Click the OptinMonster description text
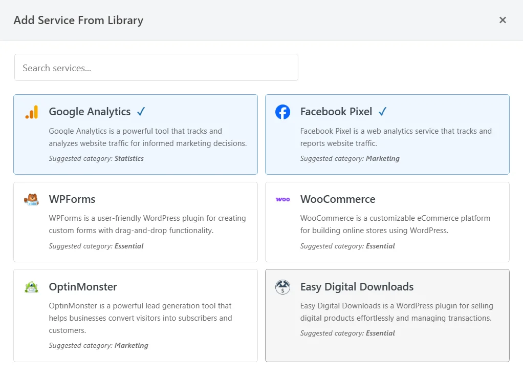Screen dimensions: 523x376 (140, 318)
